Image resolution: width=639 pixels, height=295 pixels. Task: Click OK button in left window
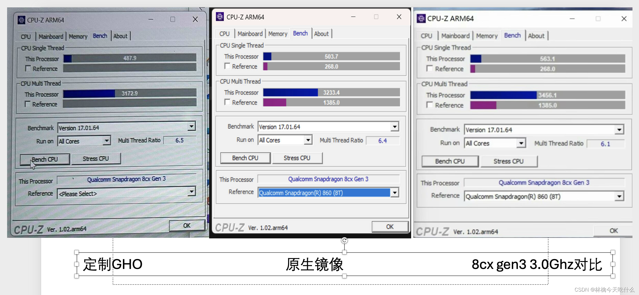[x=187, y=225]
